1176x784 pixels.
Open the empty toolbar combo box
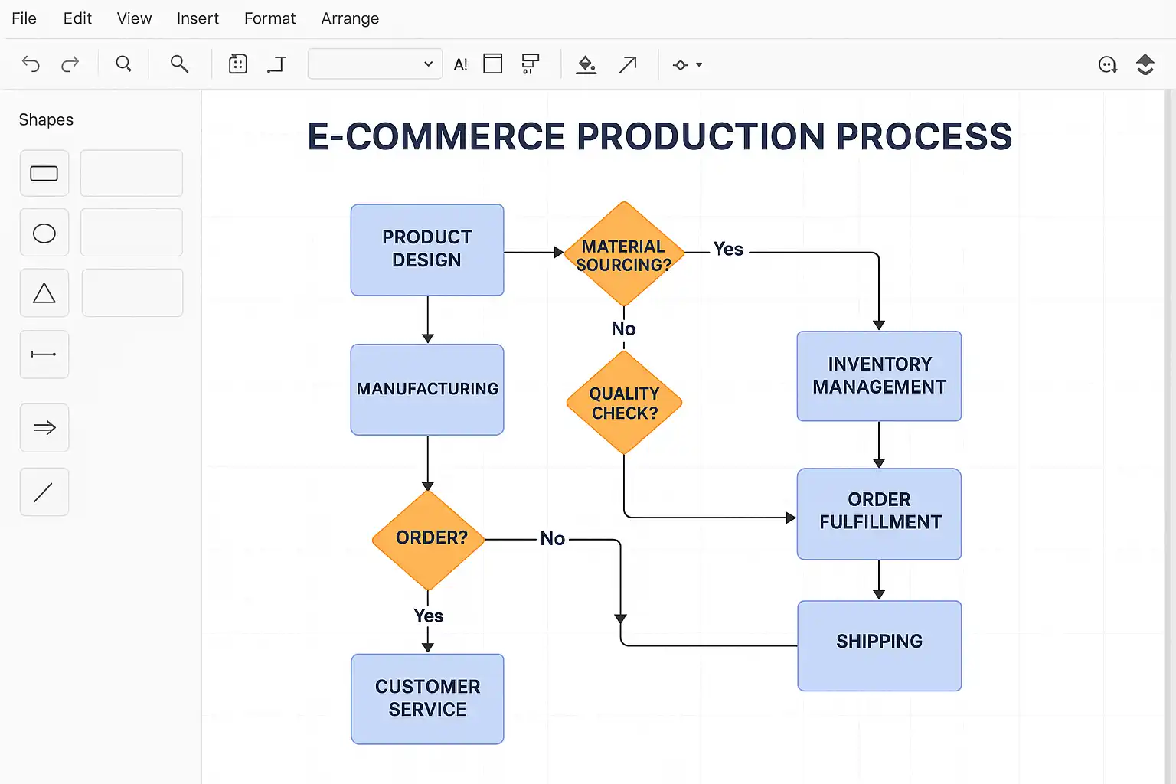pos(375,64)
